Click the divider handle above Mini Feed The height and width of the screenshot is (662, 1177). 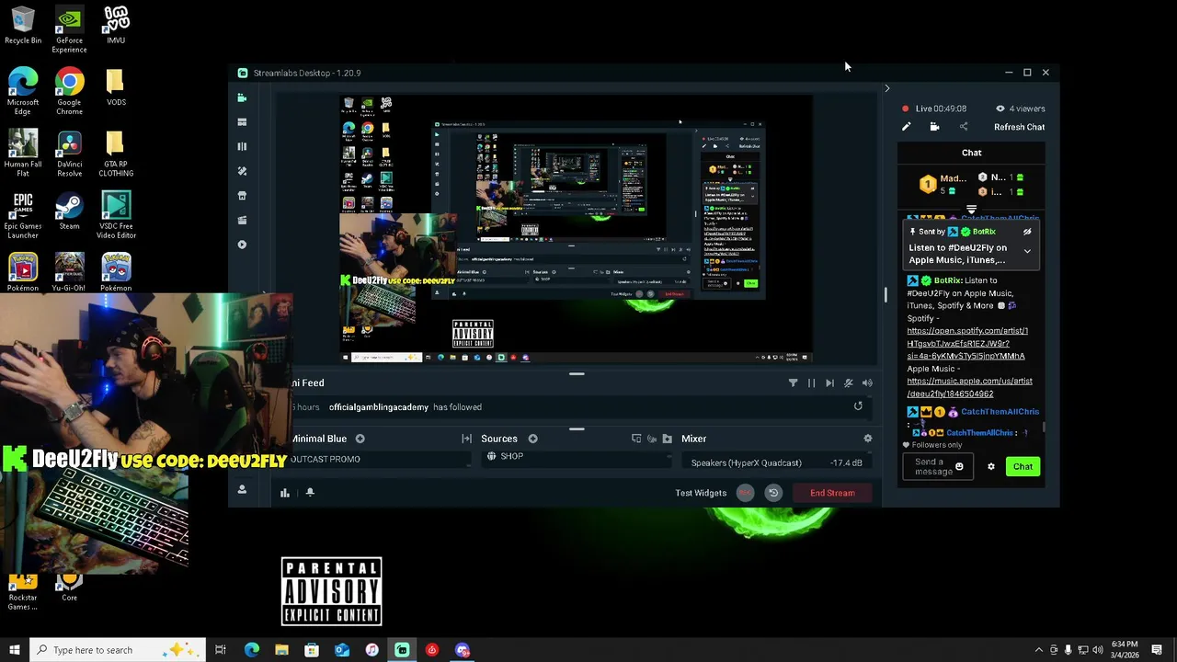(577, 374)
